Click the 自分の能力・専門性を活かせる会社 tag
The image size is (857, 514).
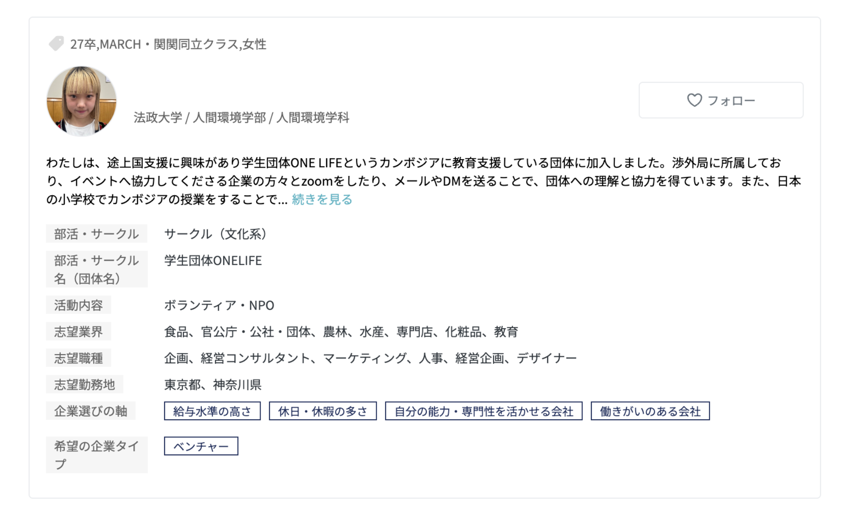(x=483, y=411)
